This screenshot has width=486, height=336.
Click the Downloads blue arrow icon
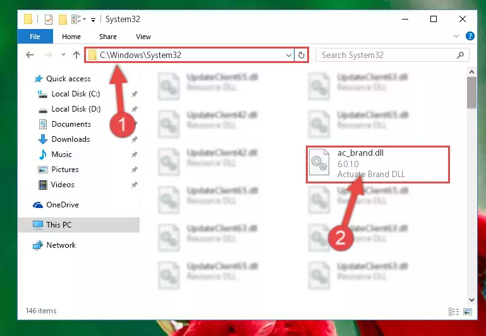(x=43, y=139)
